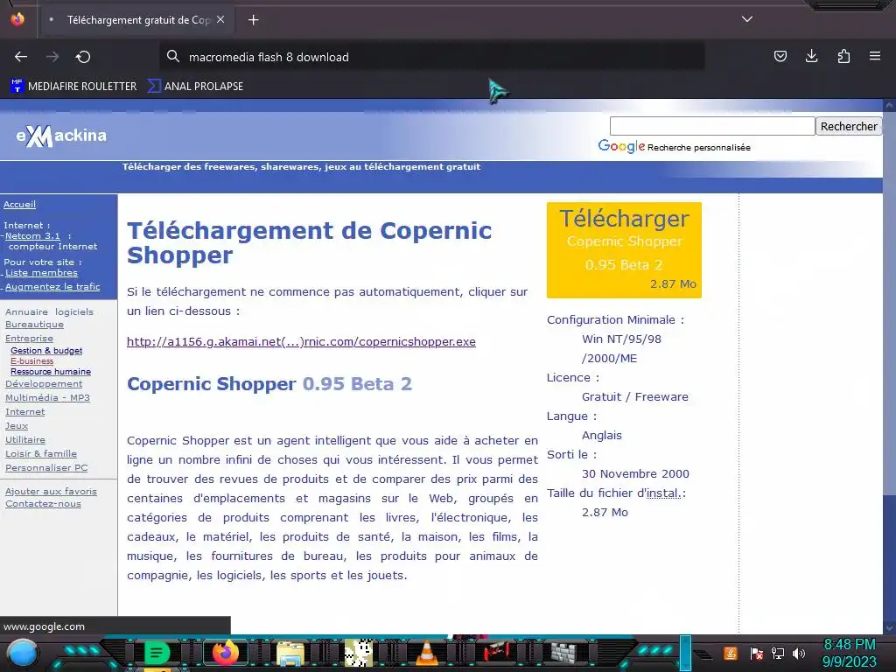Close the Téléchargement gratuit tab
This screenshot has height=672, width=896.
coord(220,19)
